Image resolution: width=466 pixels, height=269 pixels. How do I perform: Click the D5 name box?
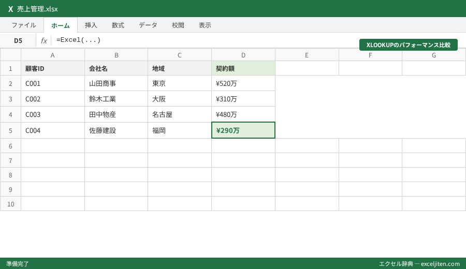click(x=18, y=41)
